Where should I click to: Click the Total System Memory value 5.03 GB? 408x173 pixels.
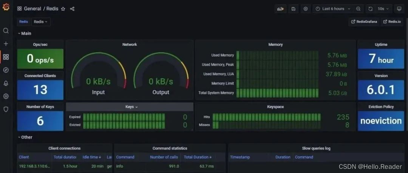tap(337, 93)
